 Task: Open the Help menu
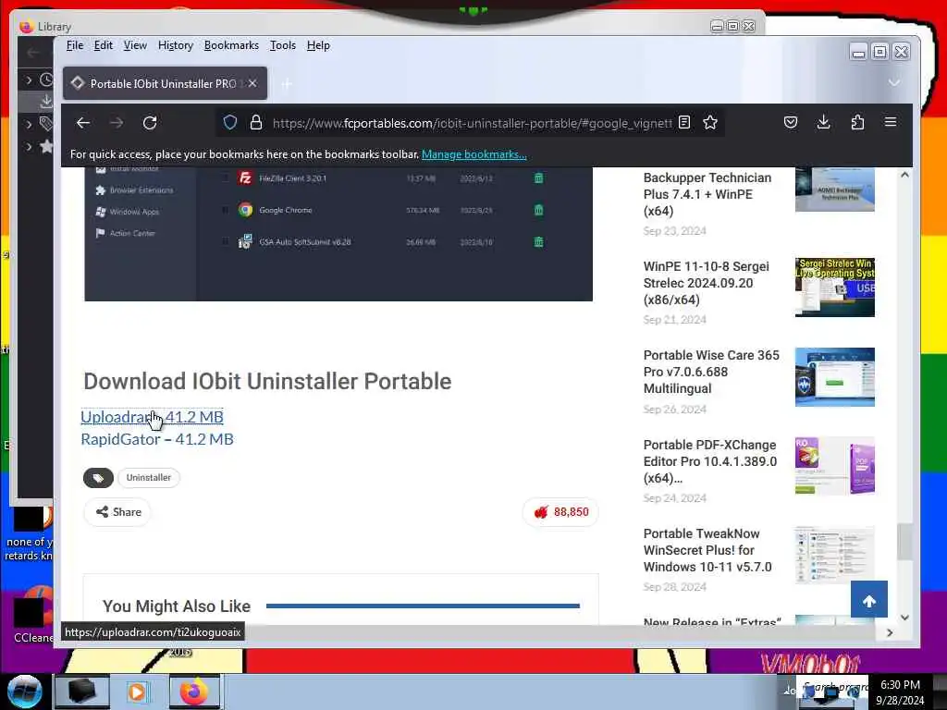pos(318,45)
